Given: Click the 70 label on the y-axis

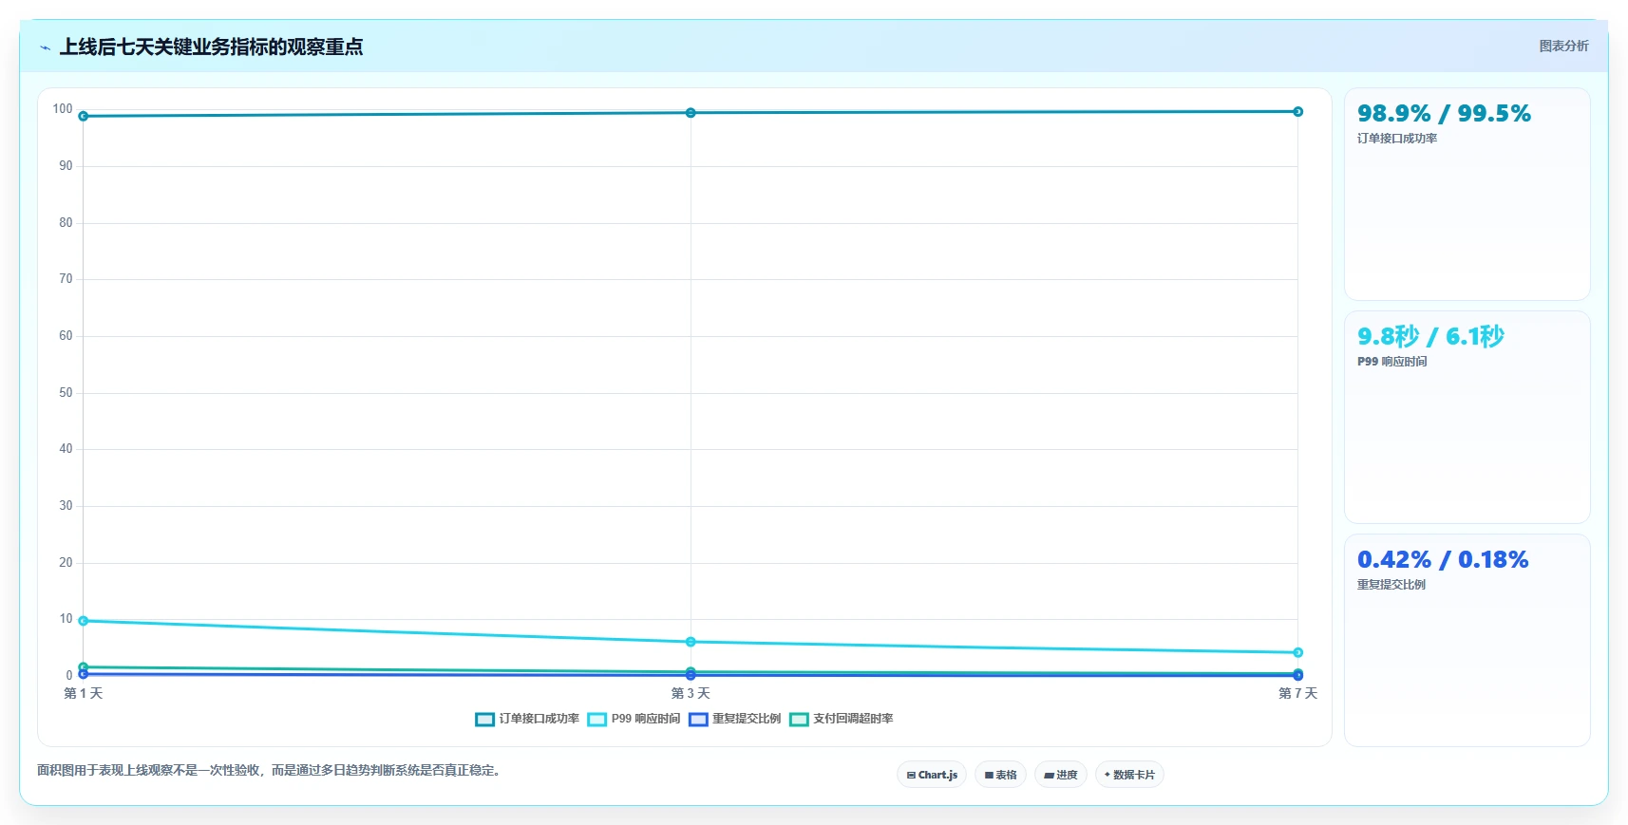Looking at the screenshot, I should click(66, 279).
